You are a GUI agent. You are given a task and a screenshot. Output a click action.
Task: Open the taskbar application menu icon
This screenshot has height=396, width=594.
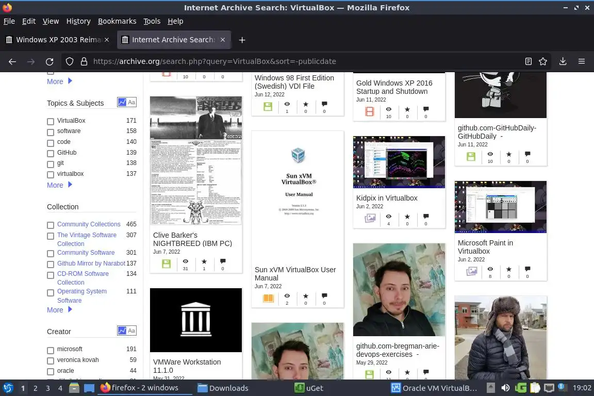click(8, 388)
